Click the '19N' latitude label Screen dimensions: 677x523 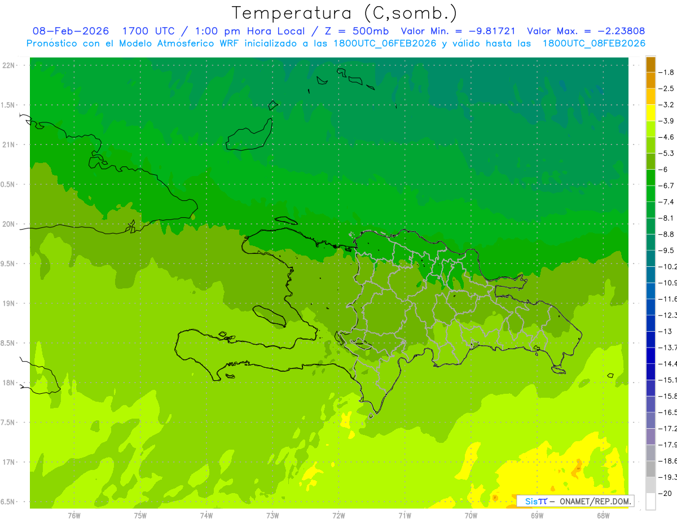[9, 304]
